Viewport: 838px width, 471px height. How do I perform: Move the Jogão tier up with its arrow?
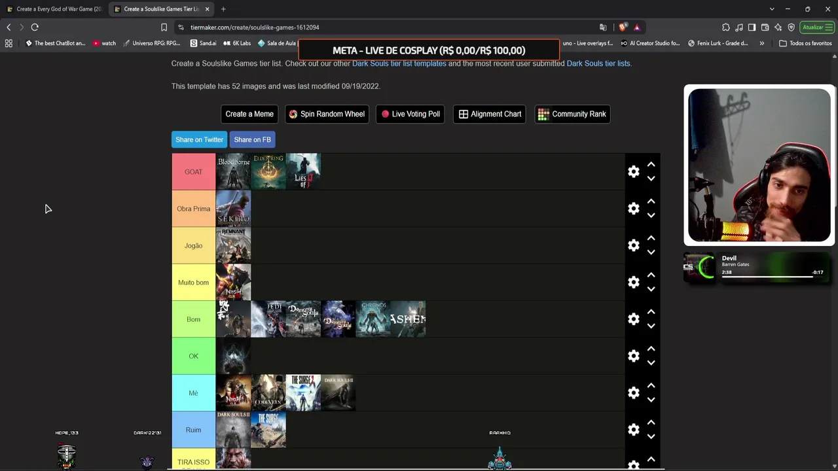tap(651, 238)
